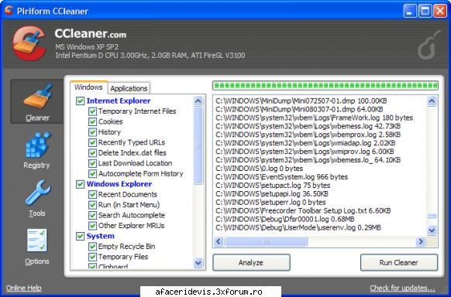451x297 pixels.
Task: Toggle Temporary Files checkbox
Action: [92, 257]
